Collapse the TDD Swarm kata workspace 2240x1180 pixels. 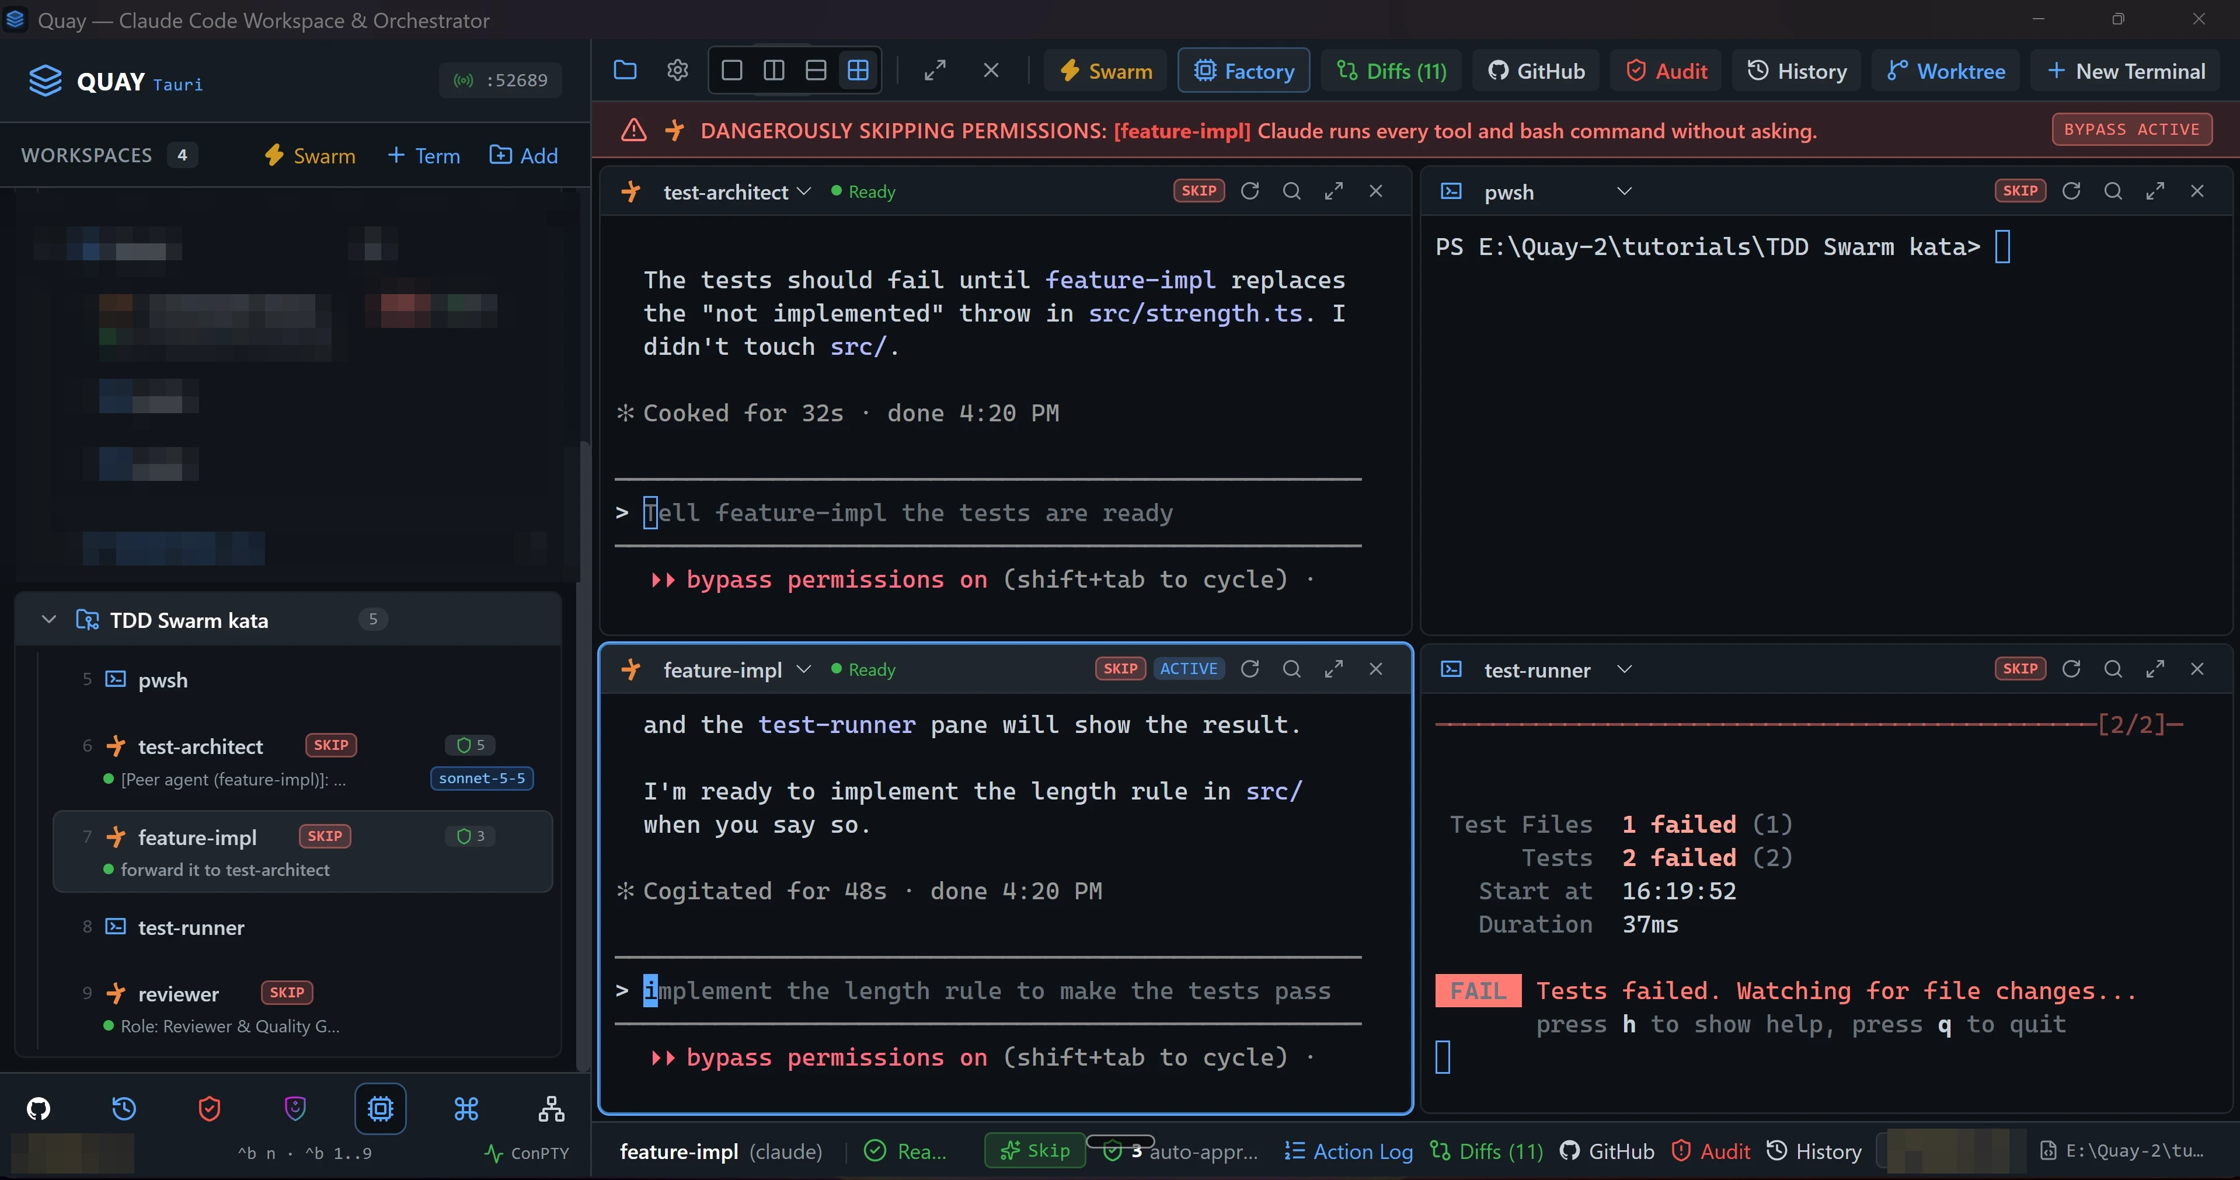point(48,619)
